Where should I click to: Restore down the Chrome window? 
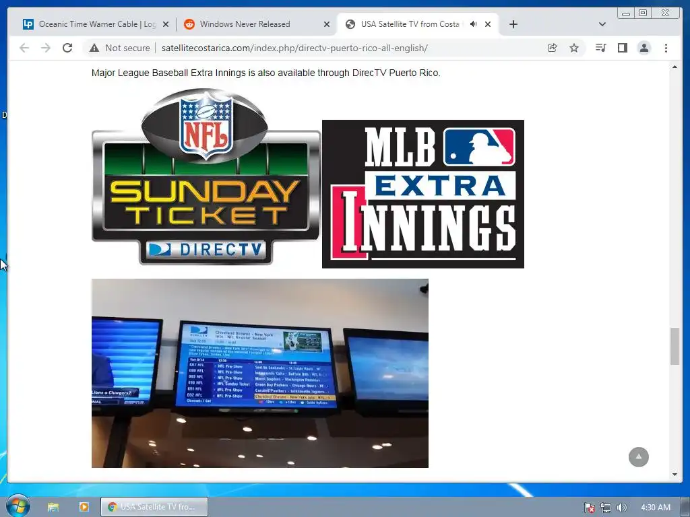click(x=643, y=13)
